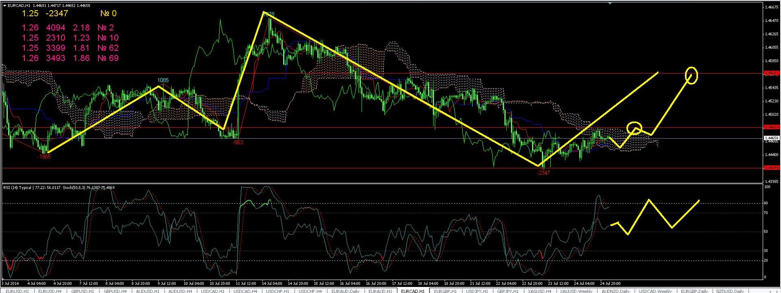This screenshot has height=293, width=781.
Task: Select the AUDUSD,H4 chart tab
Action: [x=180, y=291]
